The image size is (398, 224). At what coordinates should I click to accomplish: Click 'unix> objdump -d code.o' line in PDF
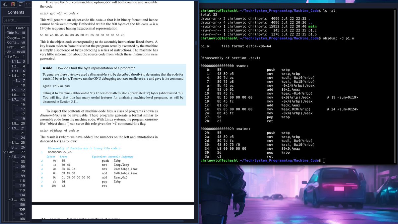point(59,131)
